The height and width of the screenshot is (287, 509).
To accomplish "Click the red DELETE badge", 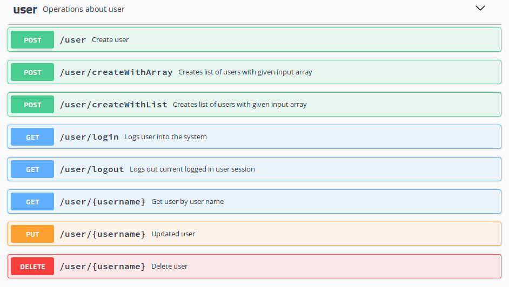I will [x=32, y=266].
